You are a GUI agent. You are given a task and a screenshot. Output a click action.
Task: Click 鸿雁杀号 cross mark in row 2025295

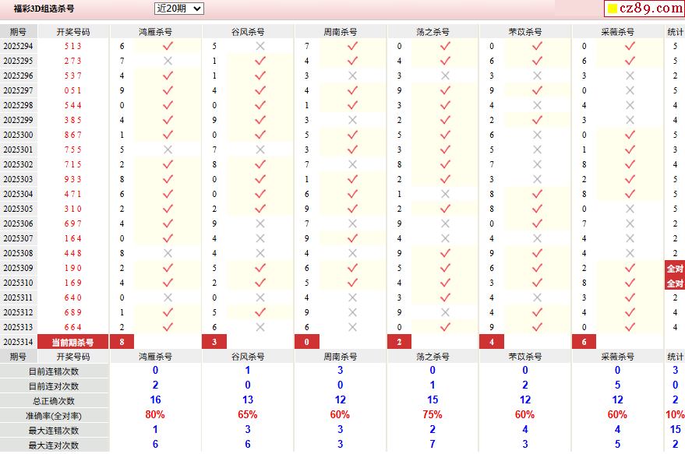click(x=168, y=61)
